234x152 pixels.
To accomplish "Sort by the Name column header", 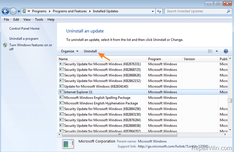I will [x=102, y=59].
